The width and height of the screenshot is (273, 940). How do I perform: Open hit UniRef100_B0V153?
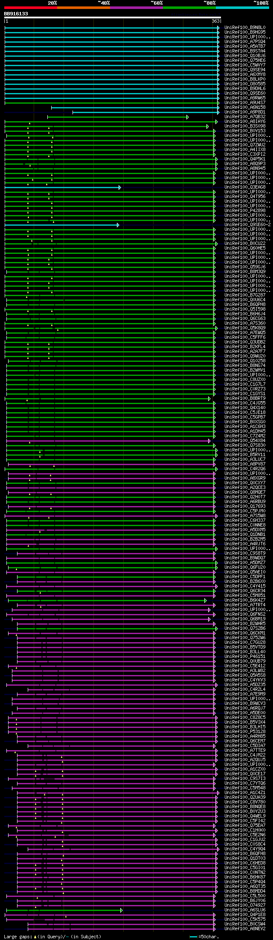click(245, 131)
